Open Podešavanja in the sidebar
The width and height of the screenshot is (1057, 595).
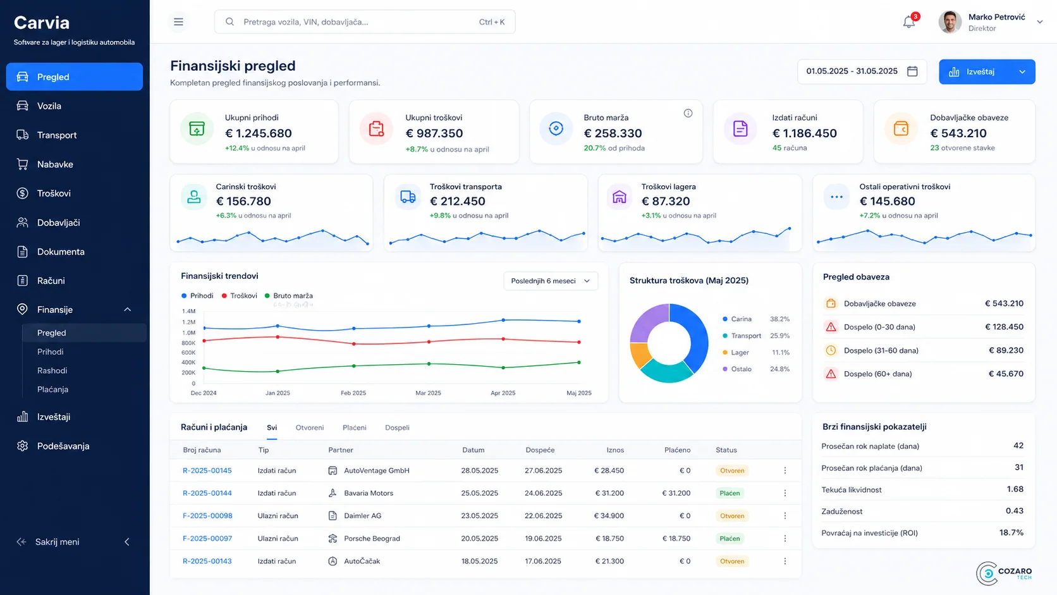click(x=74, y=446)
